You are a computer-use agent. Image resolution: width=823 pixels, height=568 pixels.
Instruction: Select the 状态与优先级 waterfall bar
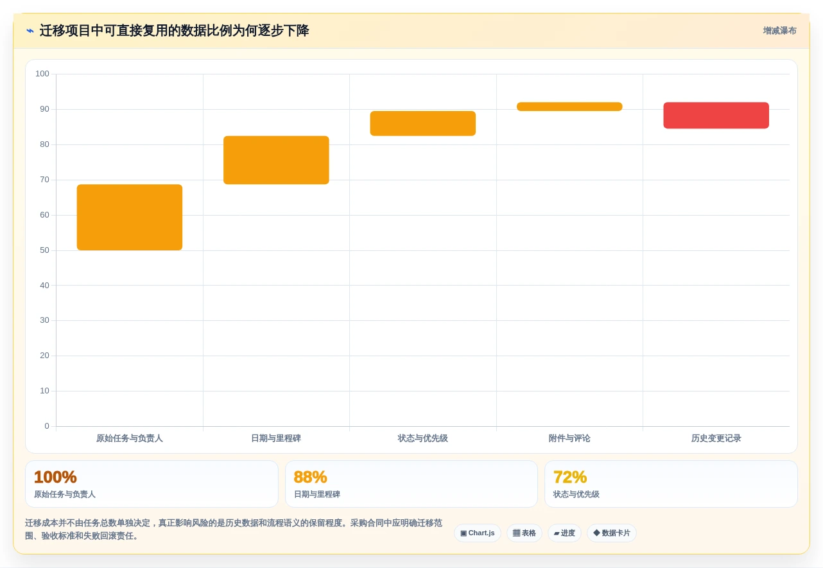click(x=423, y=124)
